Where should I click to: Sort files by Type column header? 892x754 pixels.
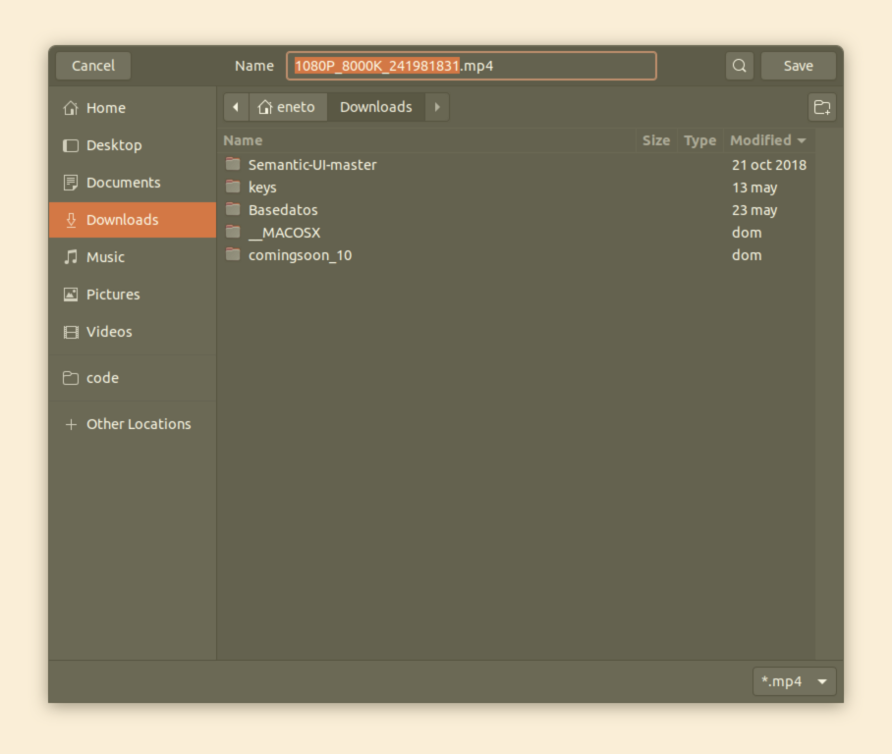click(x=699, y=140)
